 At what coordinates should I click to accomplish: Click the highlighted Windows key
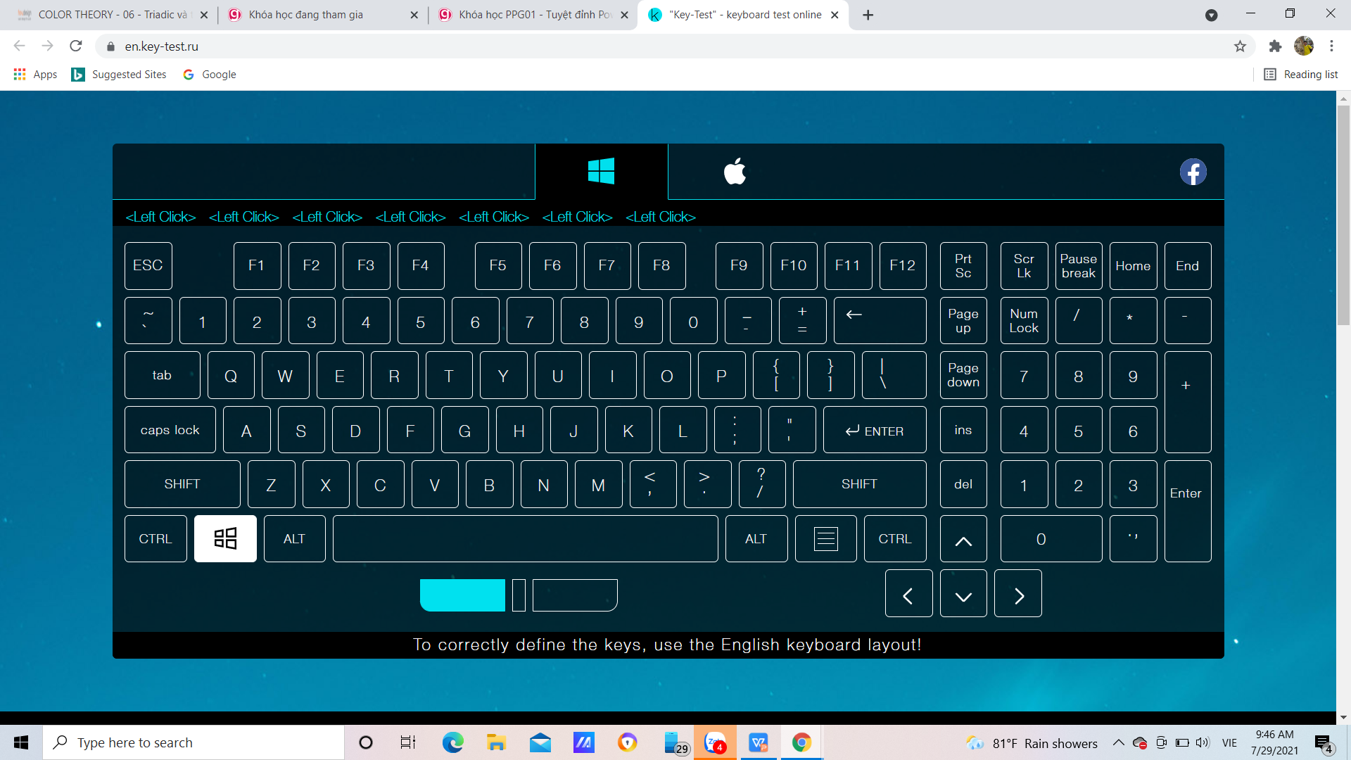tap(225, 538)
